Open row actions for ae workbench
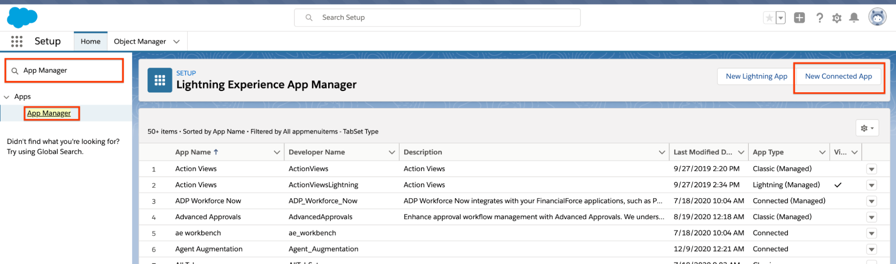 coord(871,234)
